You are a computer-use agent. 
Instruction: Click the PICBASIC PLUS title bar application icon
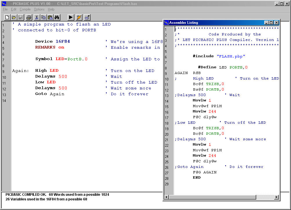click(4, 3)
